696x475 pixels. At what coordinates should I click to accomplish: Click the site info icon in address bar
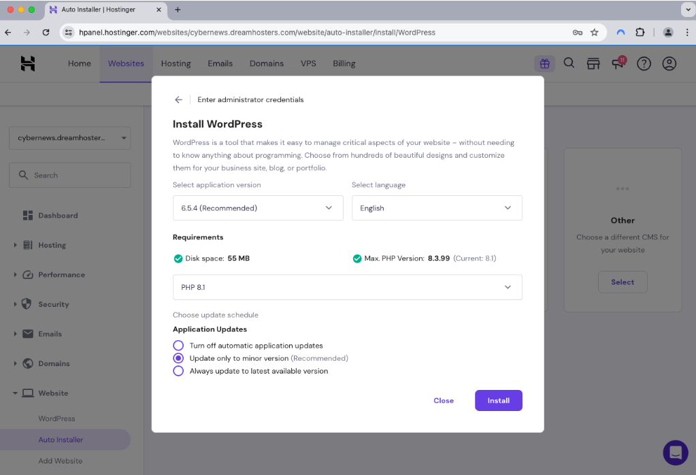pos(68,32)
